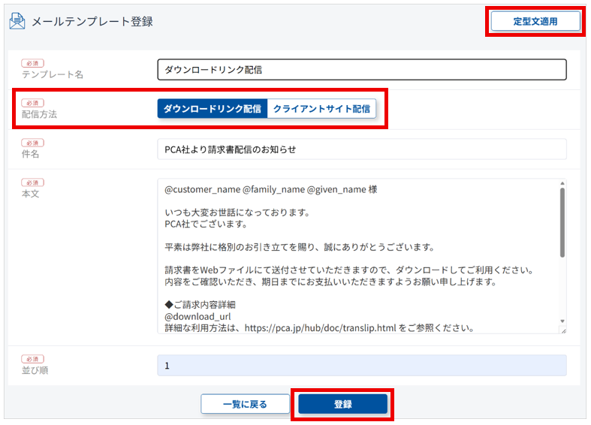Click the 必須 badge above 配信方法
Screen dimensions: 591x425
[x=32, y=103]
